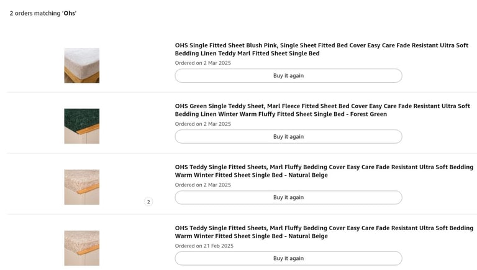Buy the Blush Pink fitted sheet again
Screen dimensions: 477x270
pyautogui.click(x=288, y=75)
